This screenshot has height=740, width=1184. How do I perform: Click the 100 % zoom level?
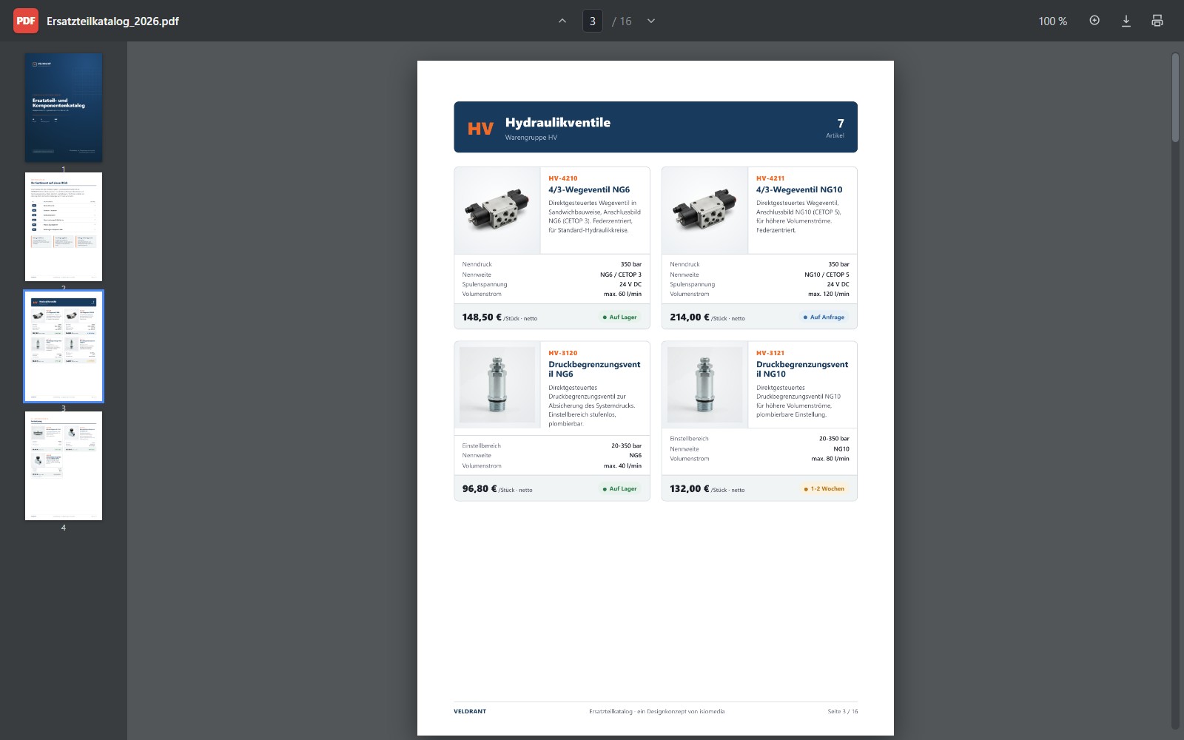coord(1052,21)
